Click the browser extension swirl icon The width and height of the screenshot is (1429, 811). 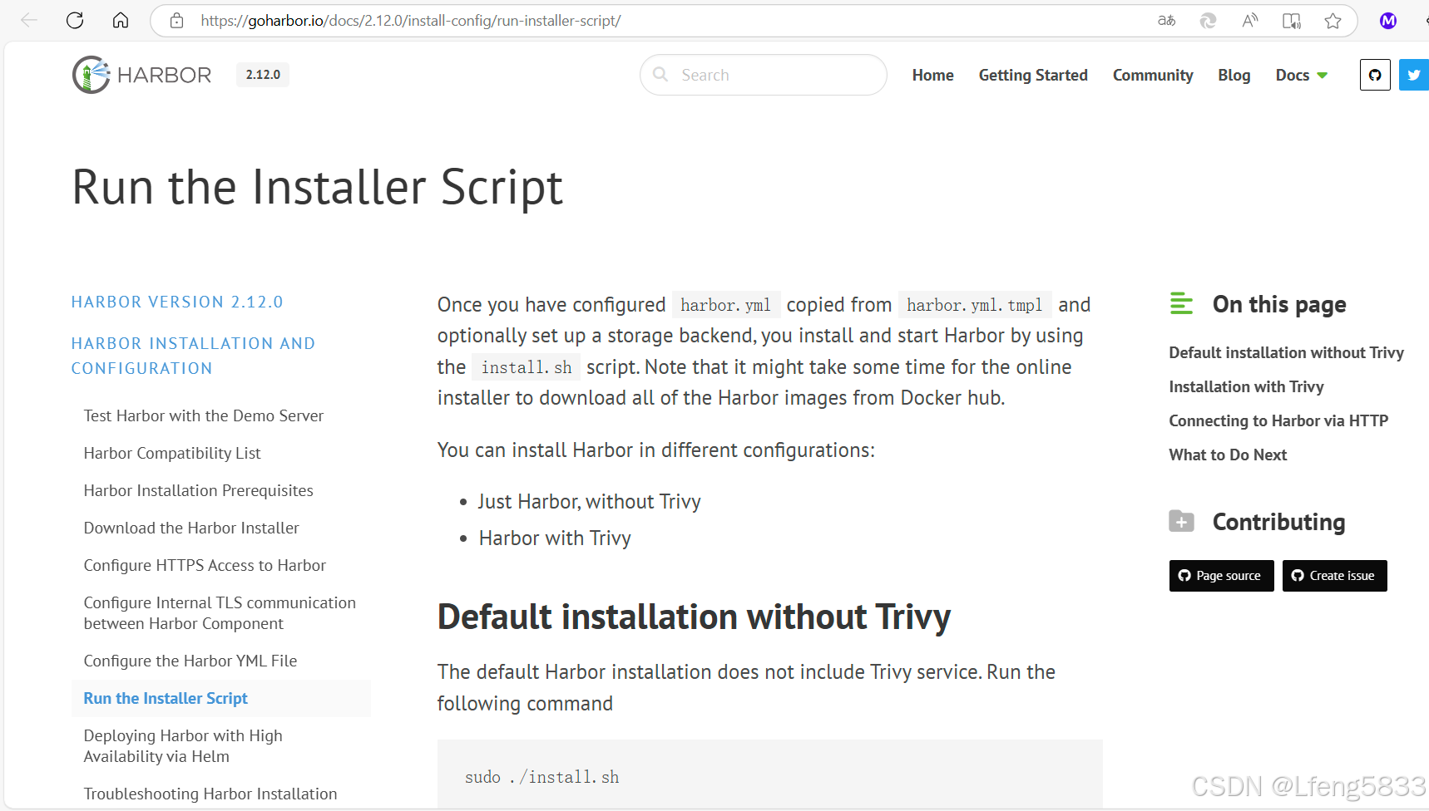[1208, 21]
